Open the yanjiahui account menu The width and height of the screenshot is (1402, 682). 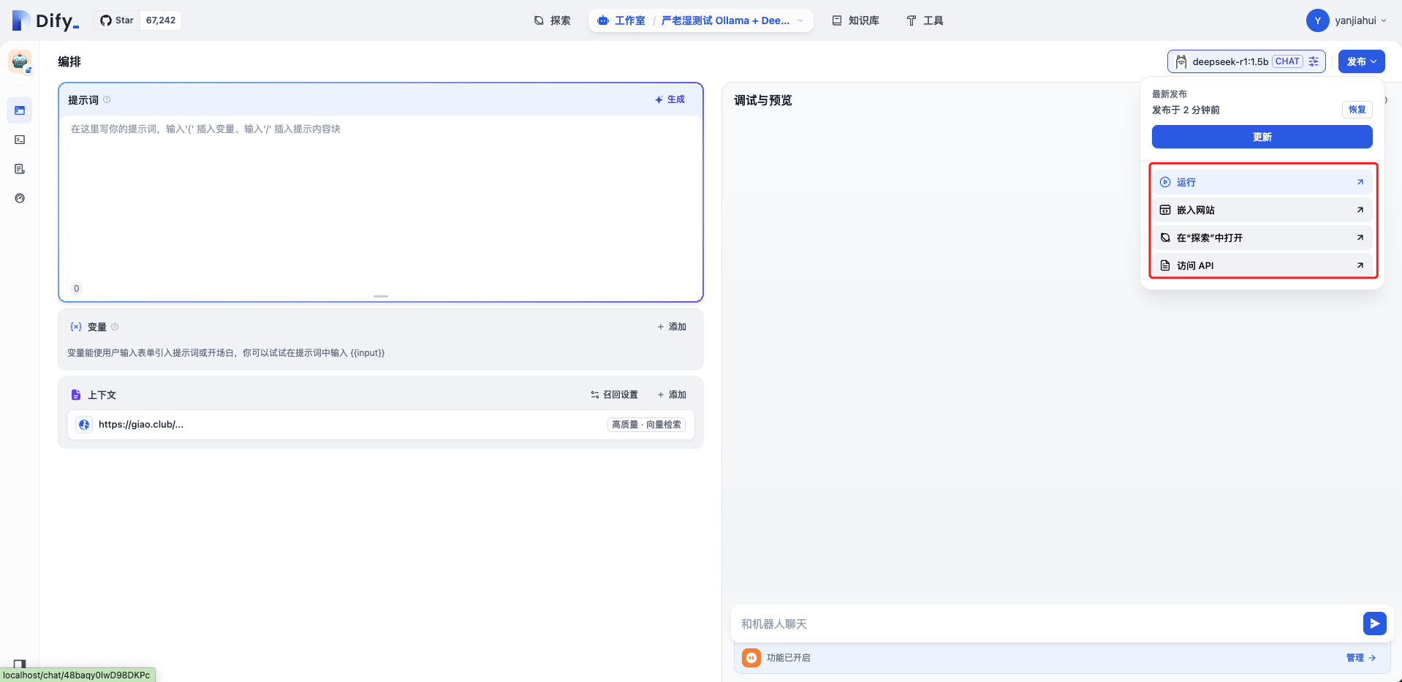click(1346, 20)
